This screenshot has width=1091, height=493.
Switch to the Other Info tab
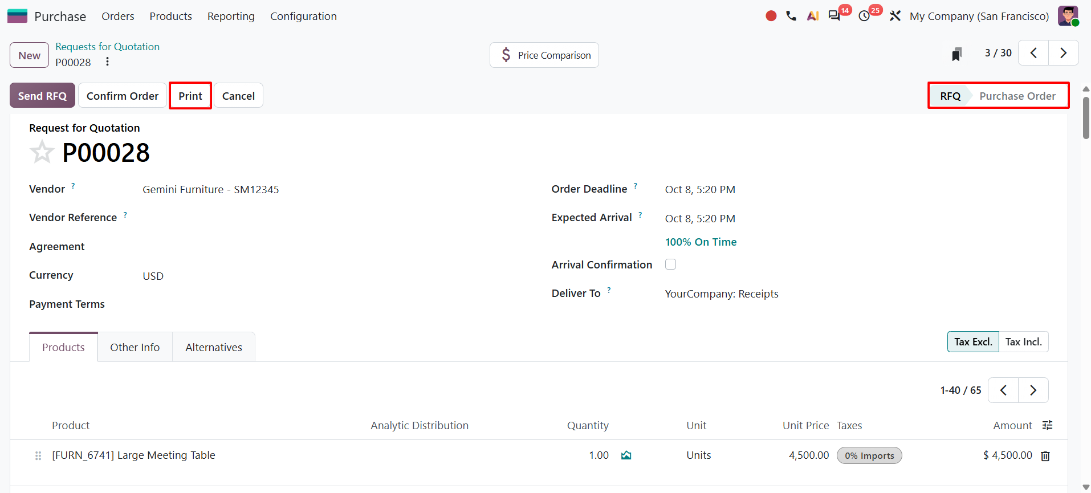coord(135,347)
